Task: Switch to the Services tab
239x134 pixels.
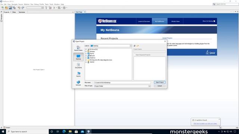Action: click(x=22, y=12)
